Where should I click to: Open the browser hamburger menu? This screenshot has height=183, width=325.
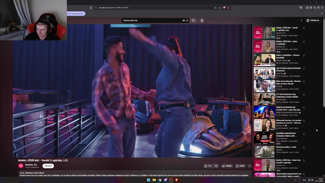click(x=322, y=8)
